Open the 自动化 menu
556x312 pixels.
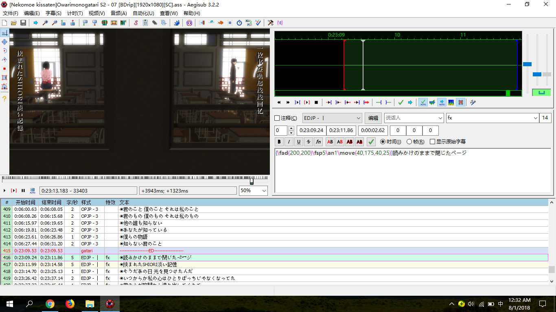click(x=143, y=13)
